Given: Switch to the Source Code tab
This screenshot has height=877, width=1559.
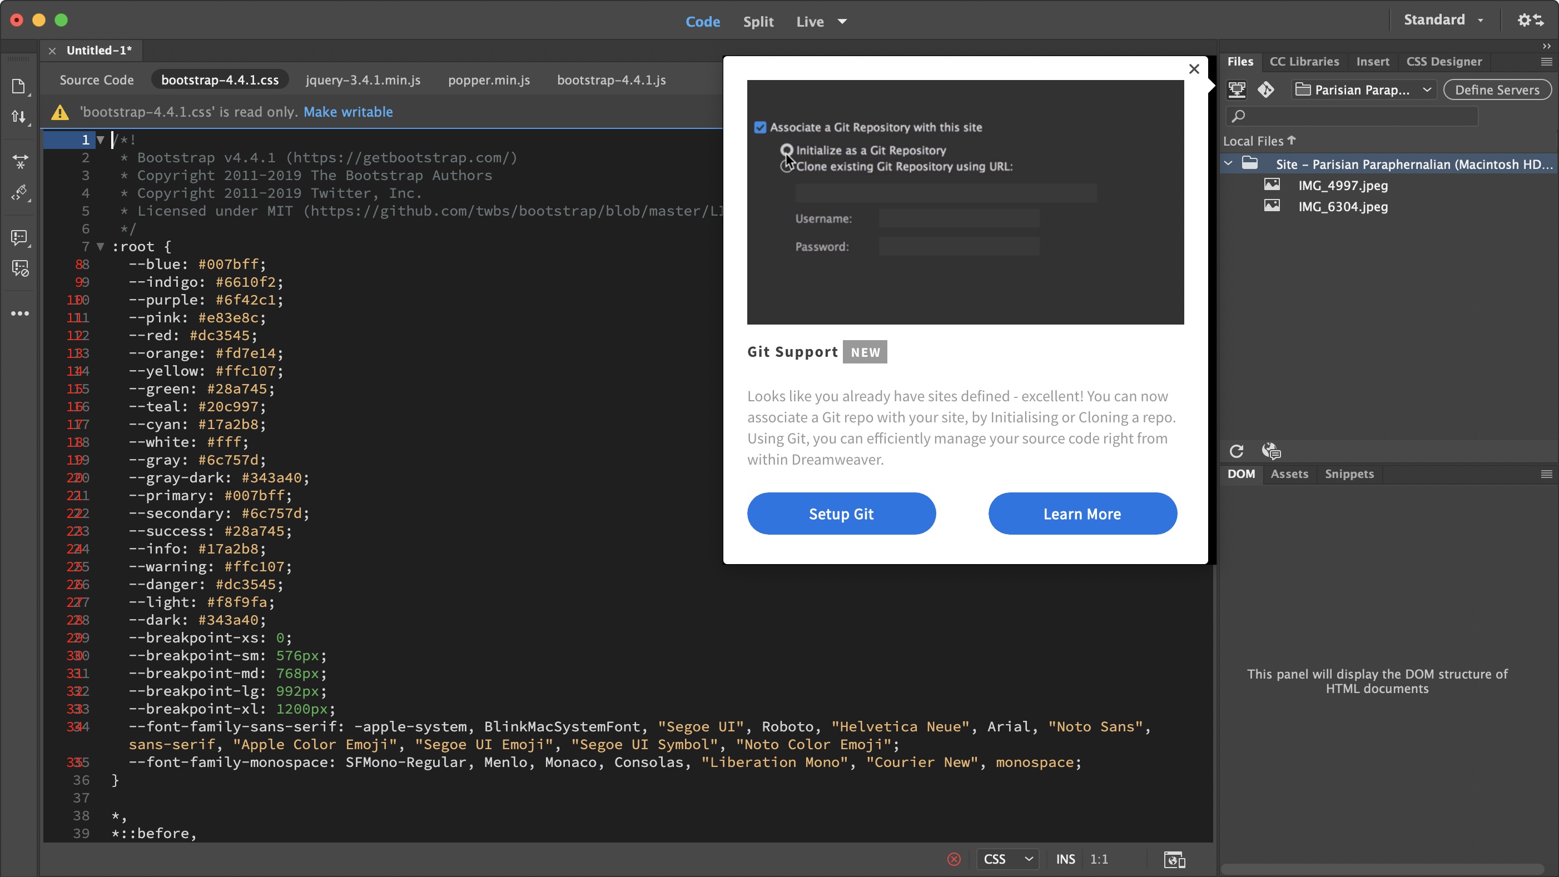Looking at the screenshot, I should click(95, 78).
